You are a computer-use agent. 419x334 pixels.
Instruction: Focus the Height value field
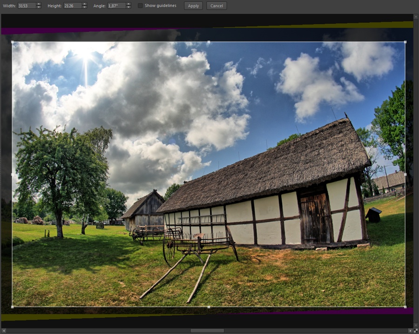click(x=73, y=6)
